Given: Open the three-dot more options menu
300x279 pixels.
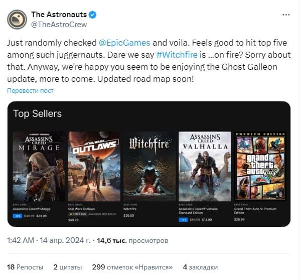Looking at the screenshot, I should (x=286, y=15).
